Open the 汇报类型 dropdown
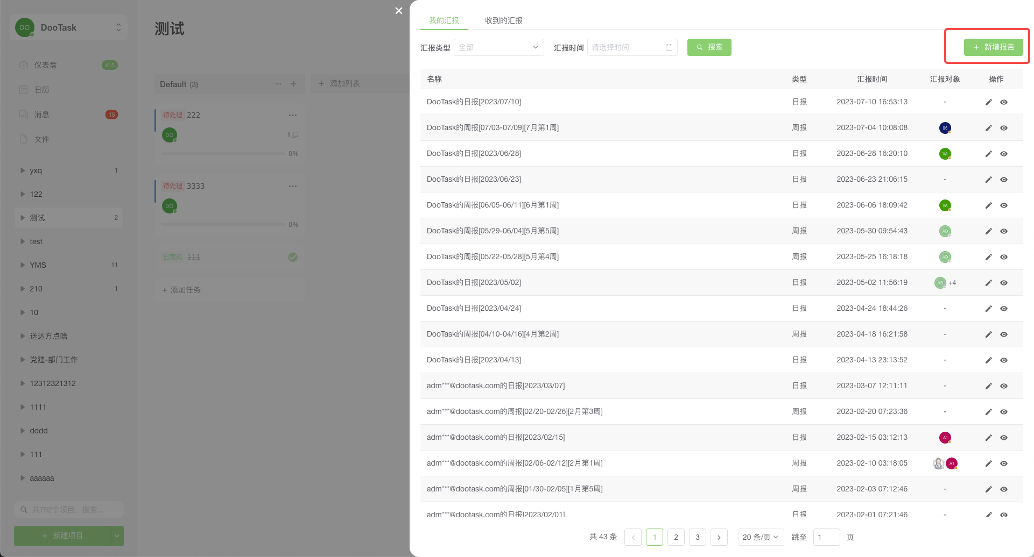Screen dimensions: 1034x557 click(x=498, y=47)
